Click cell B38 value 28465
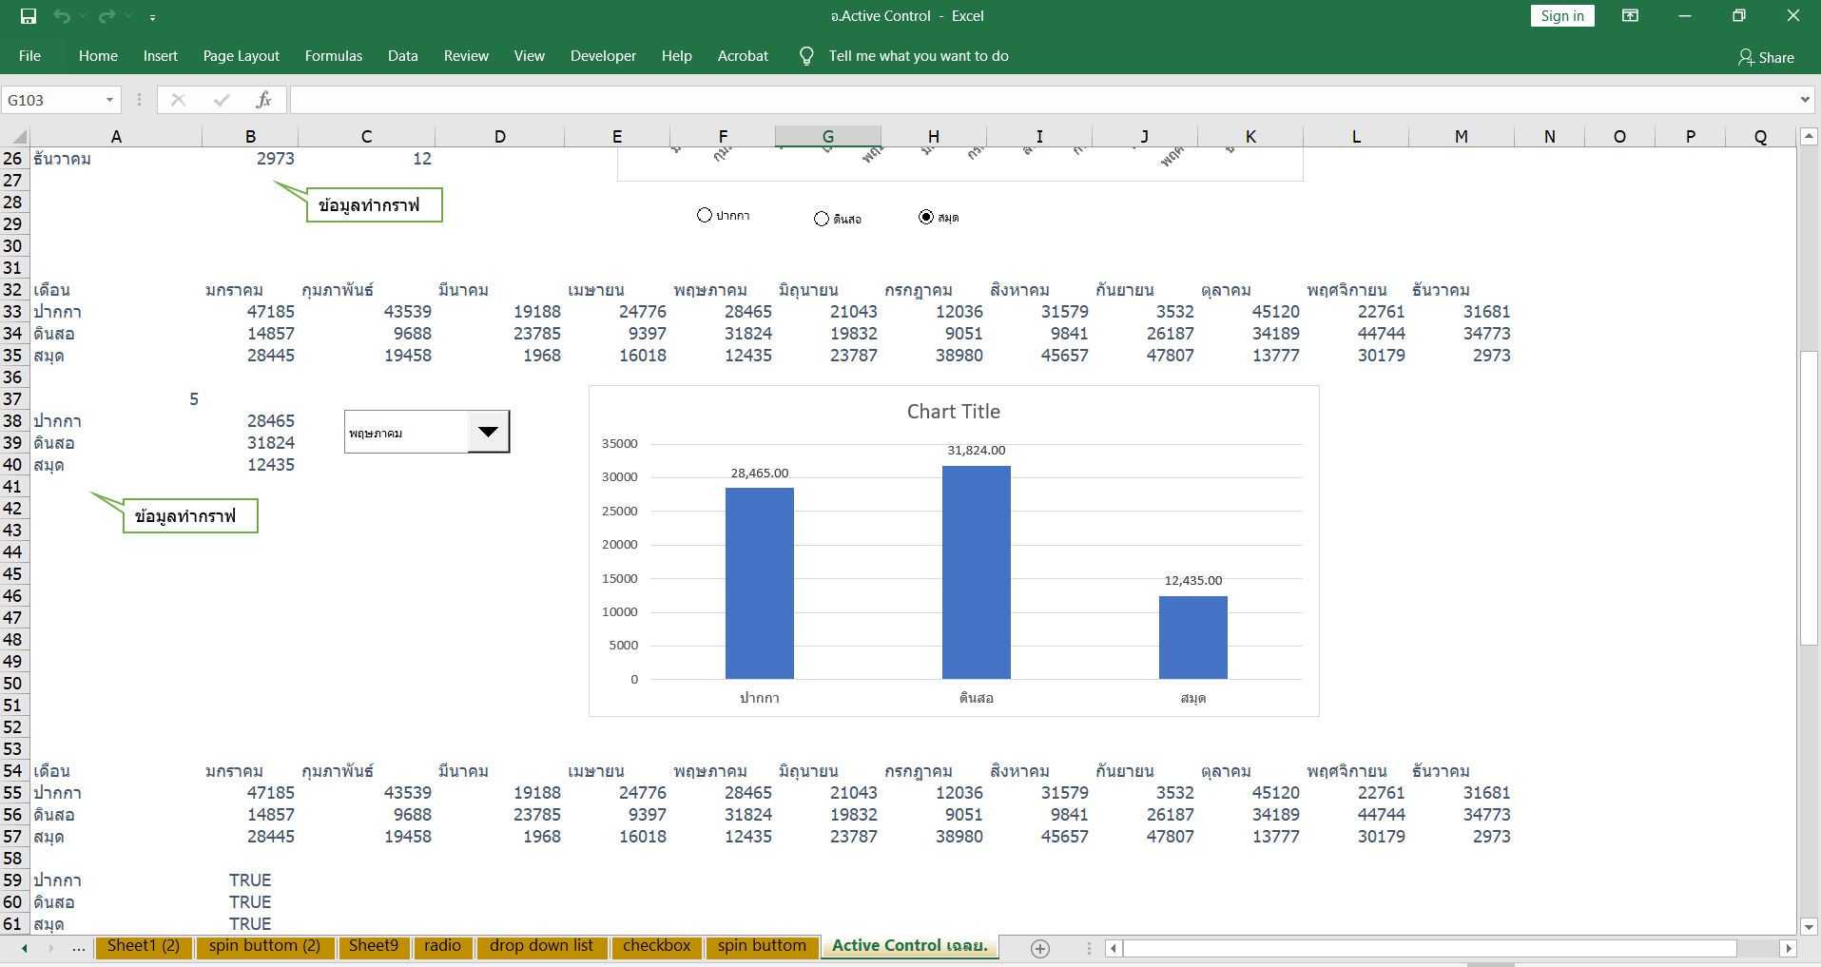This screenshot has height=967, width=1821. pyautogui.click(x=250, y=421)
